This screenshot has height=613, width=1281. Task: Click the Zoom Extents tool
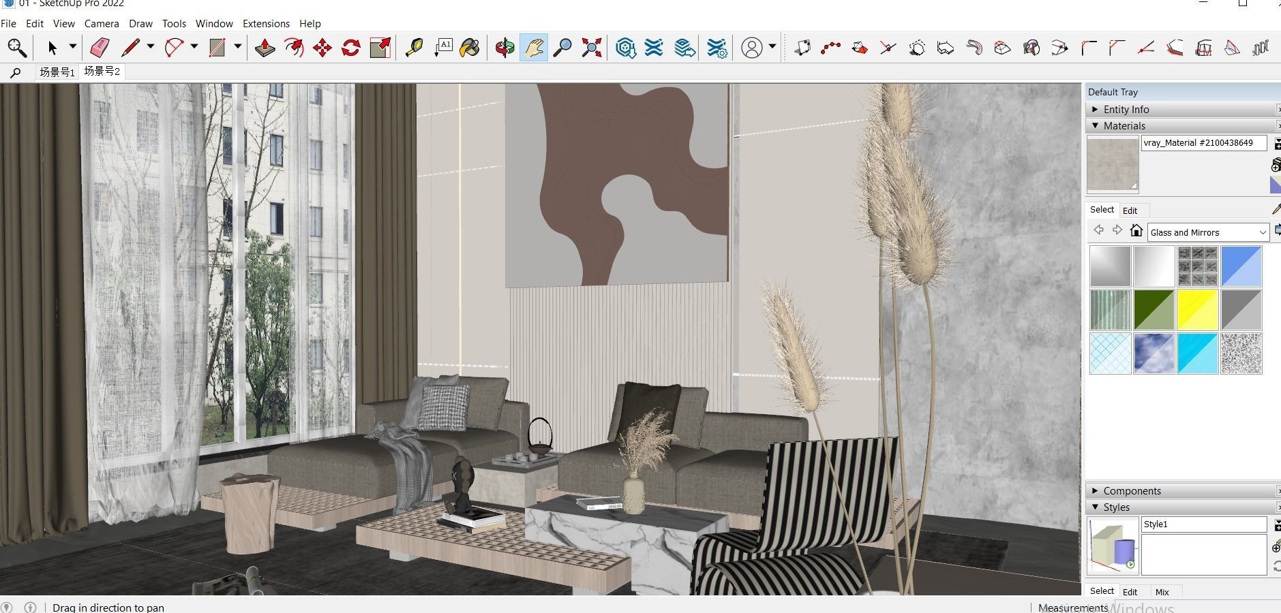(x=591, y=48)
